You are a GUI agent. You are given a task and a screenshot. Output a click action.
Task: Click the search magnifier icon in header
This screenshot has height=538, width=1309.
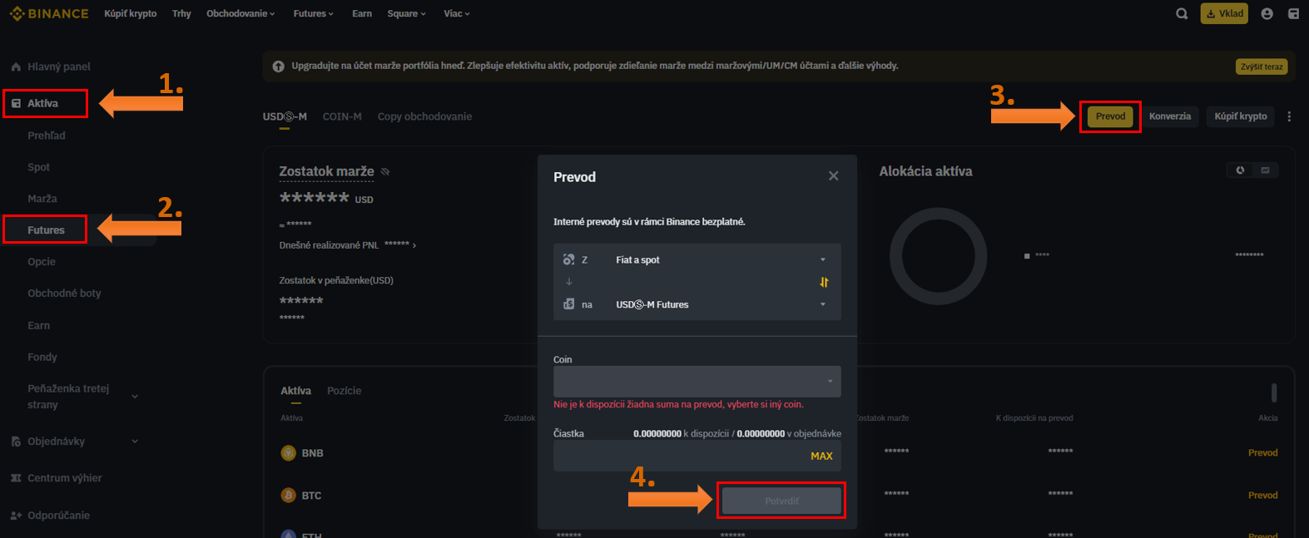pos(1182,13)
